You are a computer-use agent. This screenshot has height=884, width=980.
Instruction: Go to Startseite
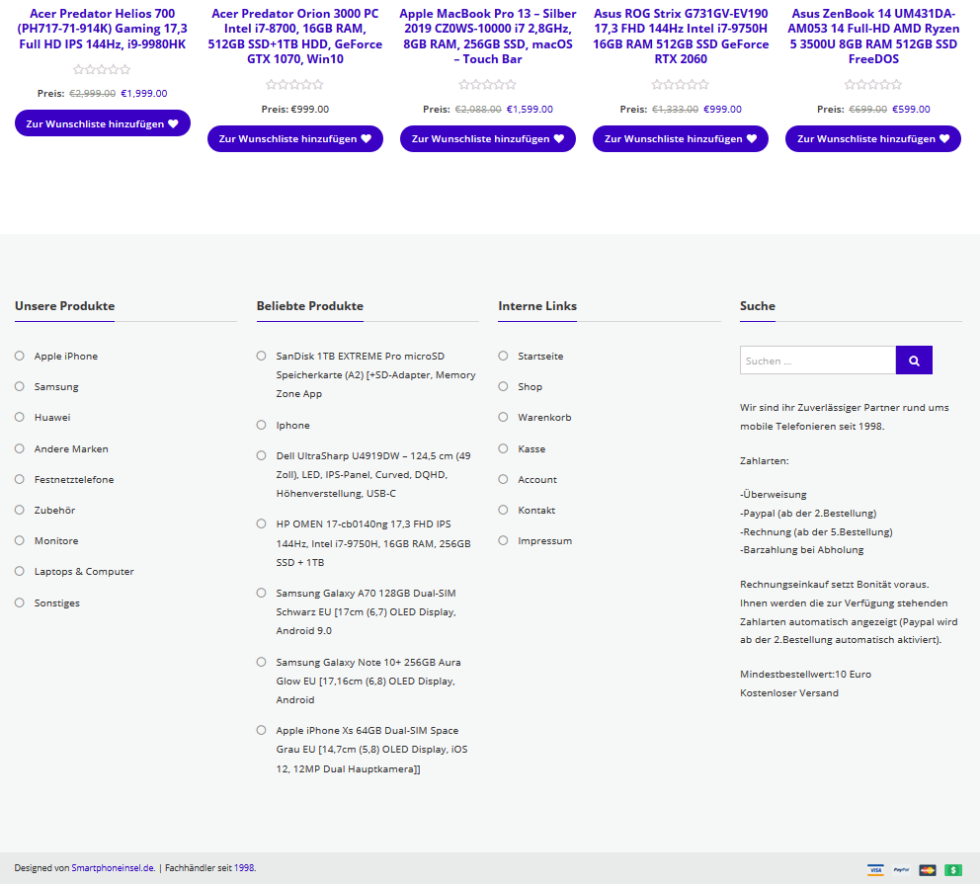coord(540,357)
